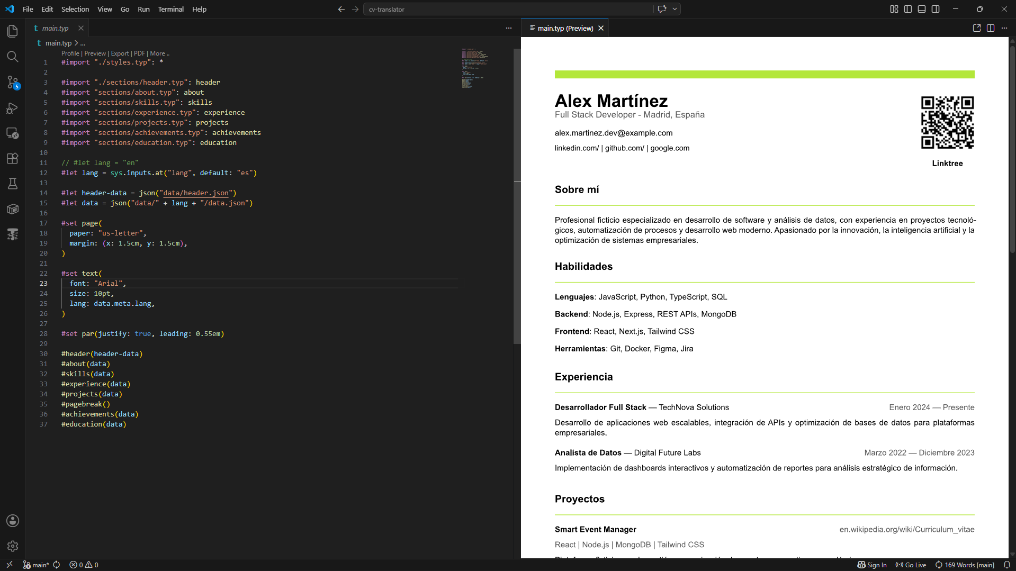The height and width of the screenshot is (571, 1016).
Task: Click the editor vertical scrollbar
Action: coord(517,196)
